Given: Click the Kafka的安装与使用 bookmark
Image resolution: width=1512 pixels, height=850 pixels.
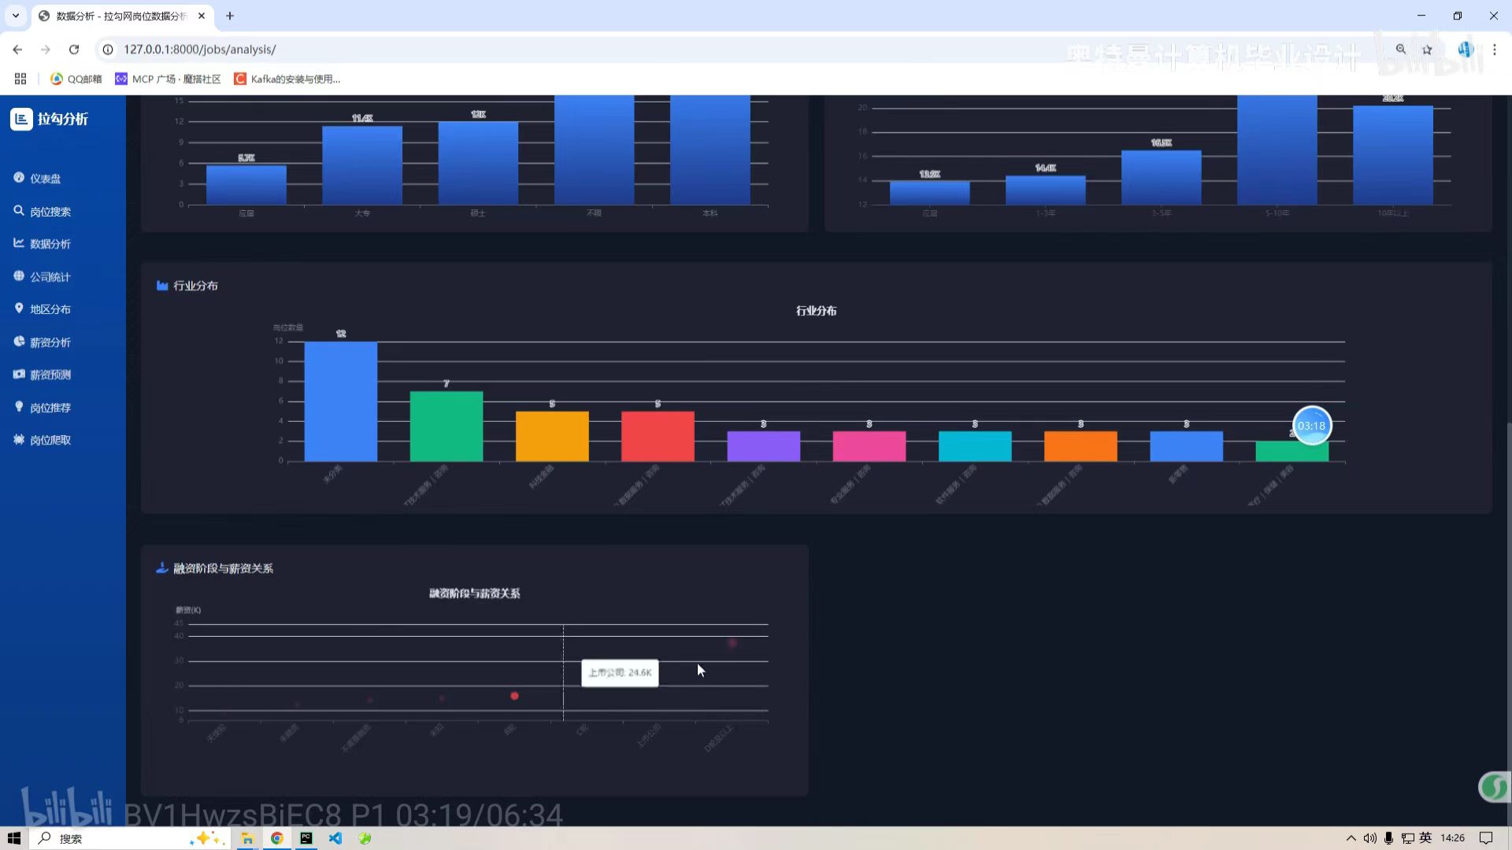Looking at the screenshot, I should point(287,79).
